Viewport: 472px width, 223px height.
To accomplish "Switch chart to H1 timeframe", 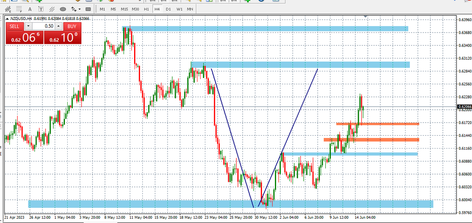I will click(146, 9).
